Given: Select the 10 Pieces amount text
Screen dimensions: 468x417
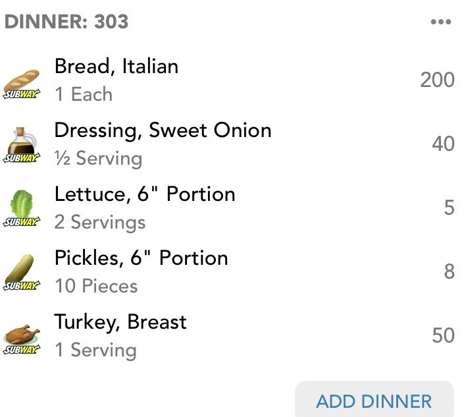Looking at the screenshot, I should (x=96, y=286).
